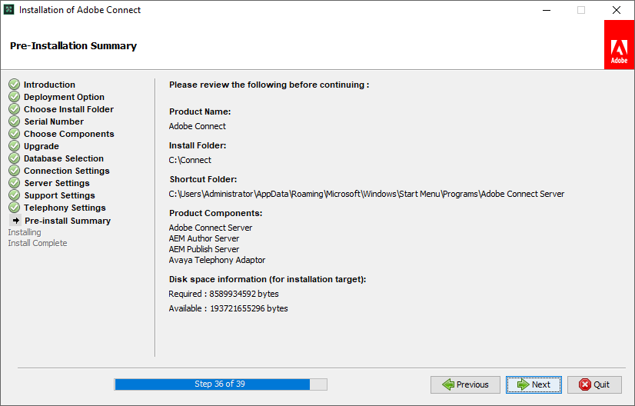Image resolution: width=635 pixels, height=406 pixels.
Task: Click the install folder path C:\Connect
Action: pyautogui.click(x=190, y=160)
